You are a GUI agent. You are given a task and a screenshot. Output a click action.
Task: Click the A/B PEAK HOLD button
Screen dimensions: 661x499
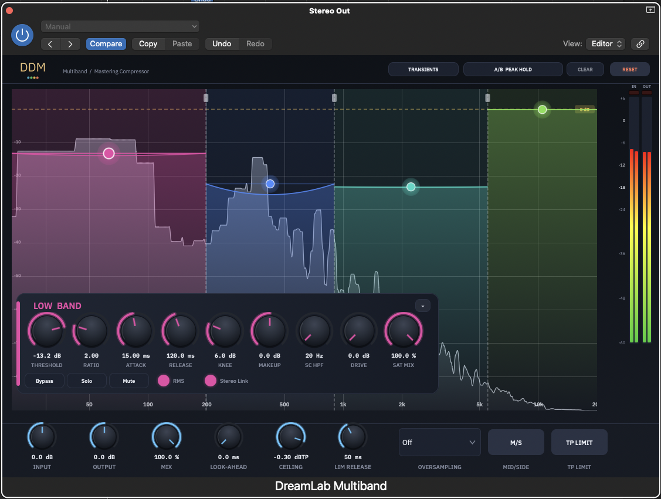click(513, 70)
